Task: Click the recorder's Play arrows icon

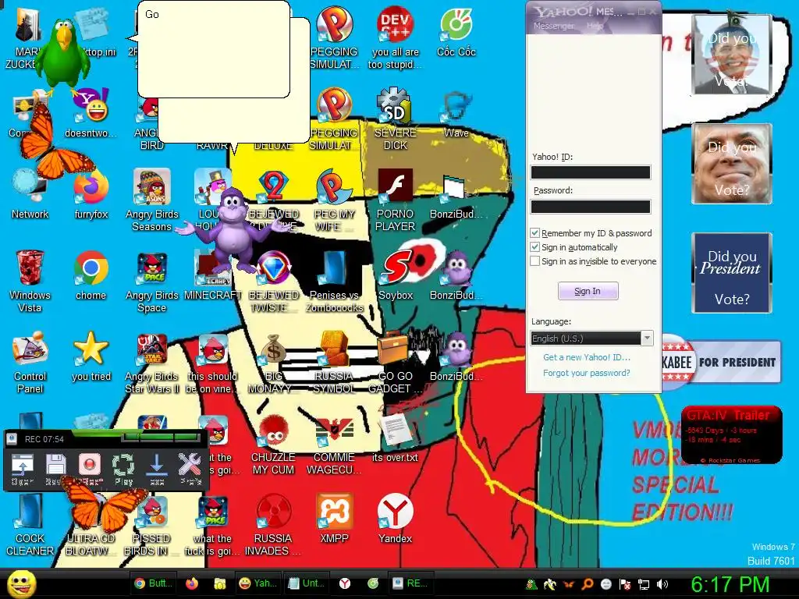Action: point(123,468)
